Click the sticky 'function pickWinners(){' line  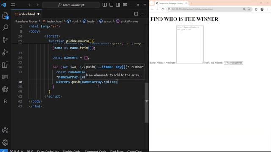[x=71, y=41]
